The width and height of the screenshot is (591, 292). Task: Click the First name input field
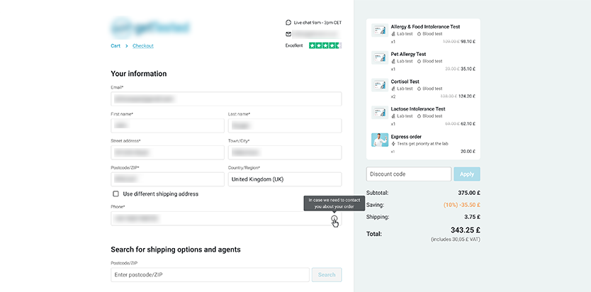pos(167,125)
